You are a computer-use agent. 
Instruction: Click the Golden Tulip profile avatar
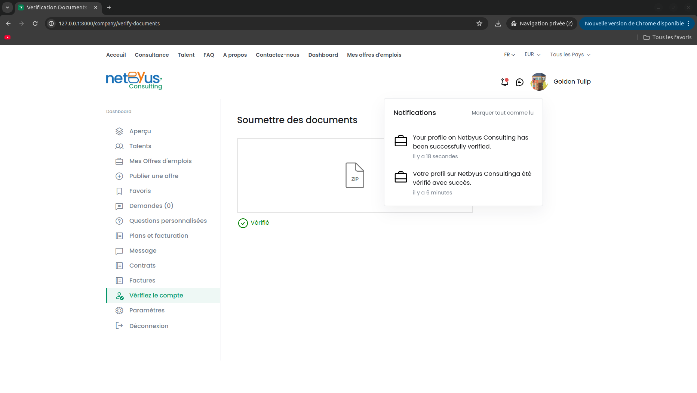tap(539, 82)
